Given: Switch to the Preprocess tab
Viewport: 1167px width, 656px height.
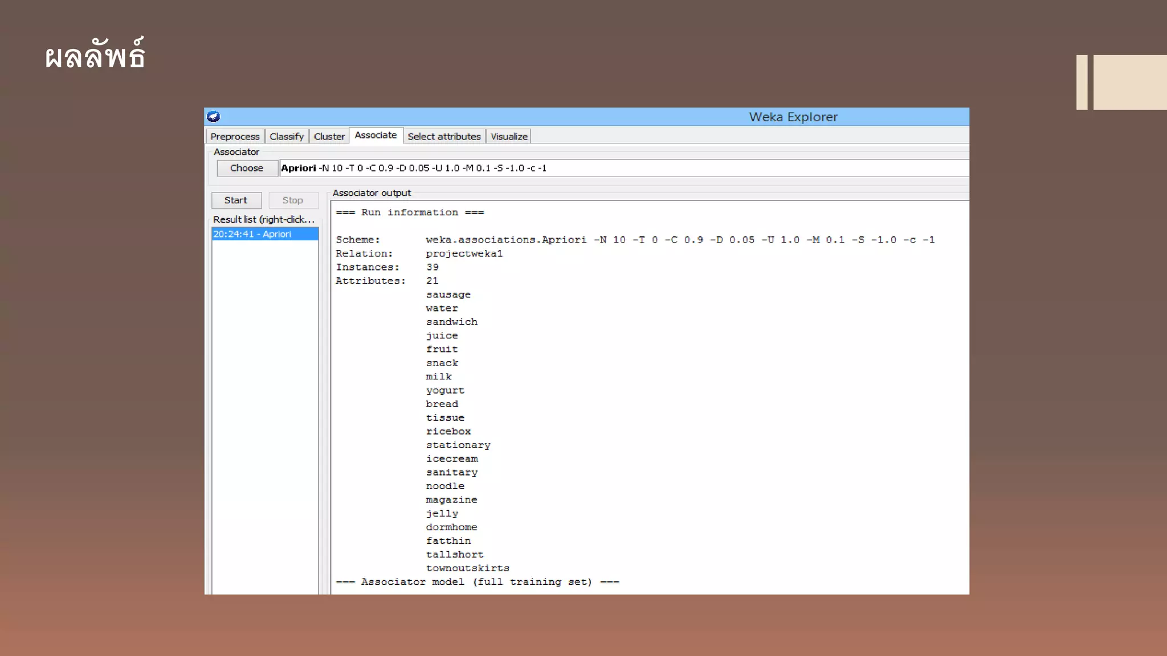Looking at the screenshot, I should tap(235, 137).
